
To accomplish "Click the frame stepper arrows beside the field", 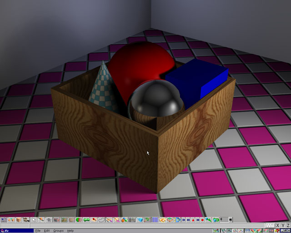I will pyautogui.click(x=231, y=220).
